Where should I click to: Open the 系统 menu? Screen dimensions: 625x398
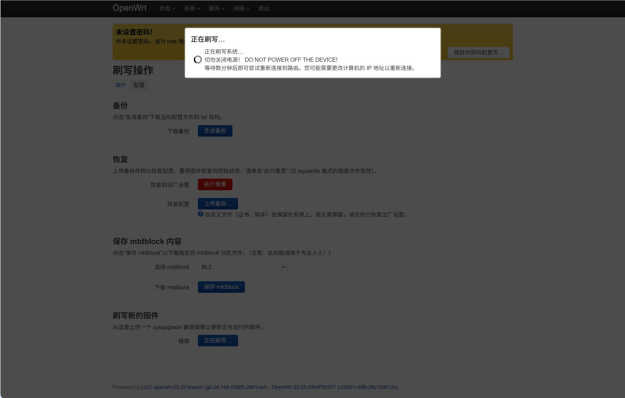pos(192,9)
